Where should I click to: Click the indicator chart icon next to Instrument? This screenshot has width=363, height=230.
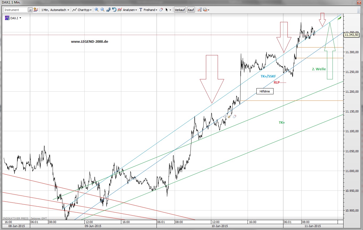(36, 10)
